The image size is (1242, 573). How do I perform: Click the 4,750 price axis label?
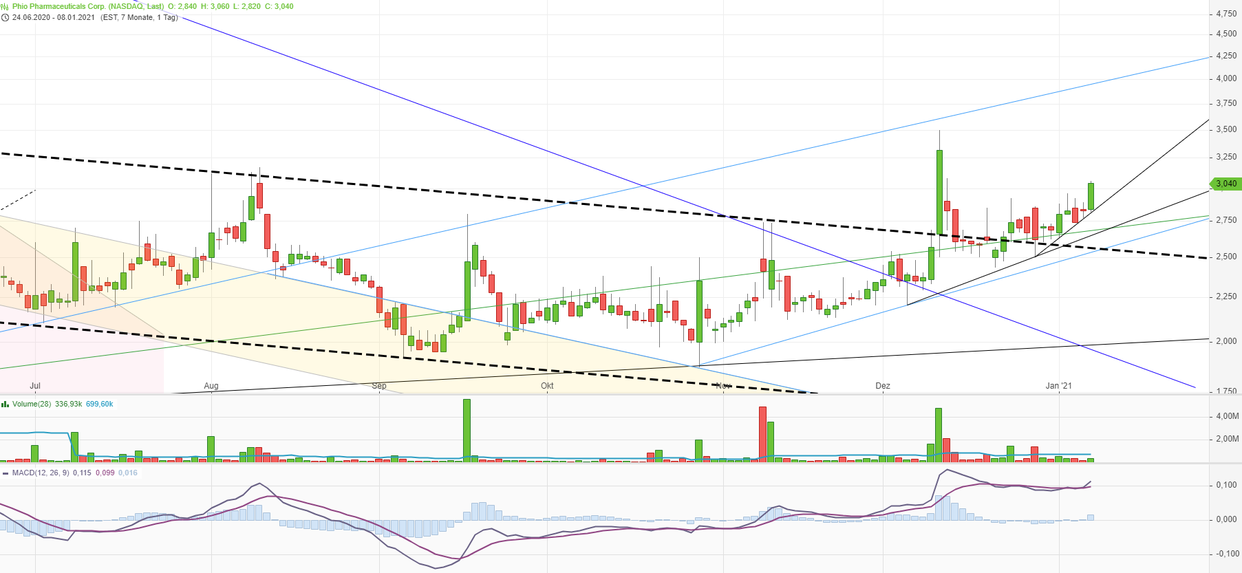point(1226,14)
